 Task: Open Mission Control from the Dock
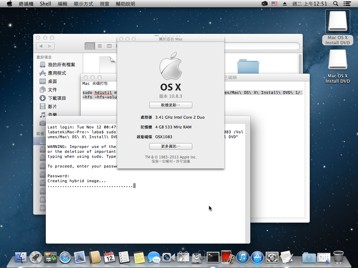tap(50, 258)
